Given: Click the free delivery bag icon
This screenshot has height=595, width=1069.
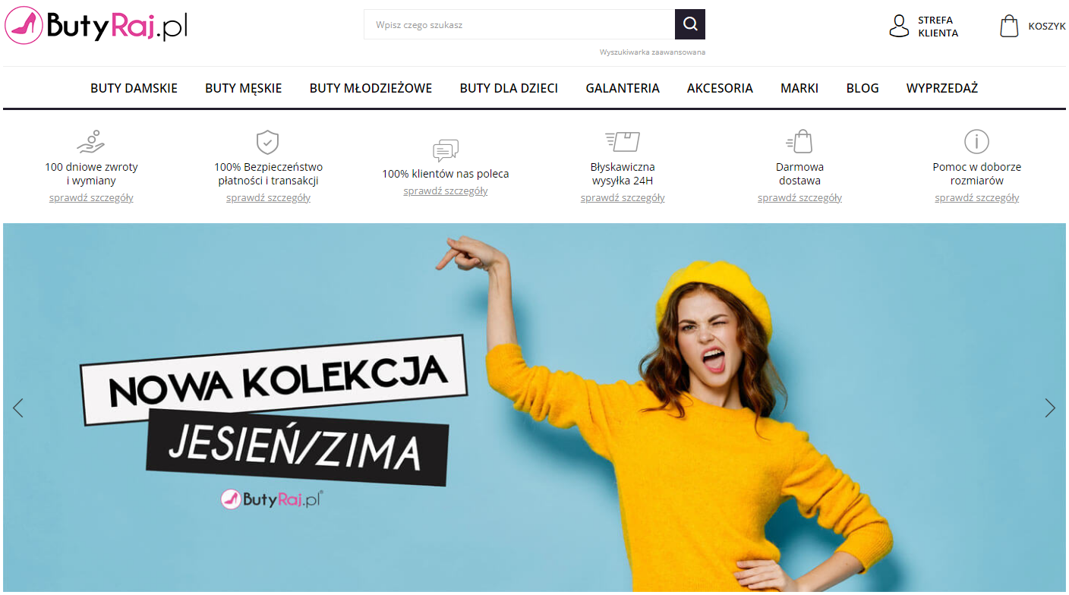Looking at the screenshot, I should 799,142.
